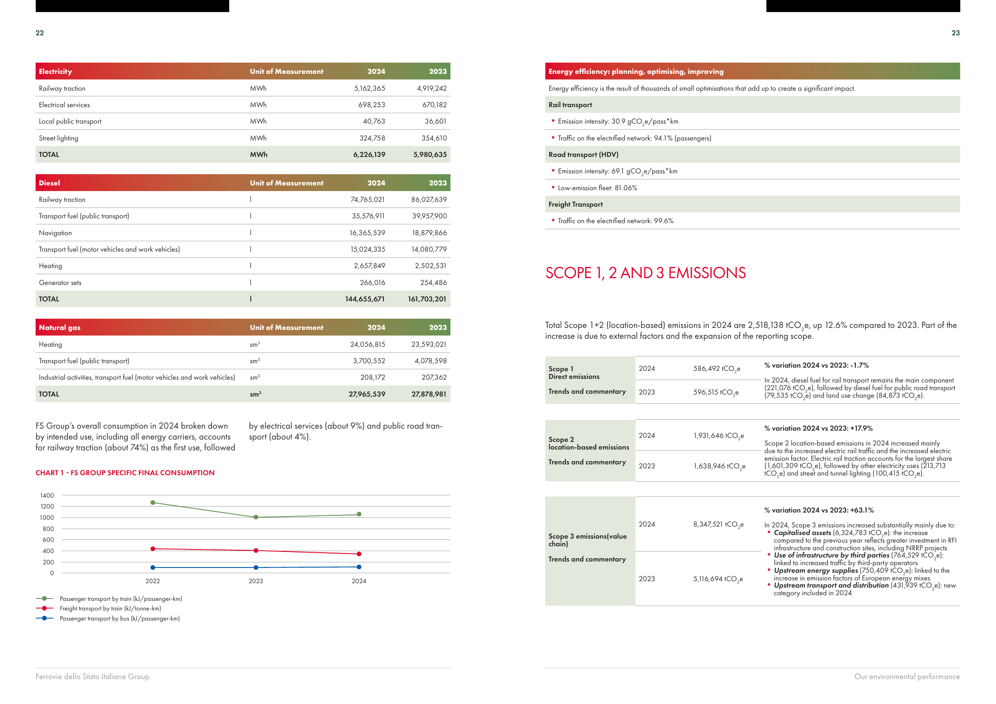Click the Ferrovie dello Stato Italiane Group footer
This screenshot has height=704, width=996.
[x=92, y=676]
